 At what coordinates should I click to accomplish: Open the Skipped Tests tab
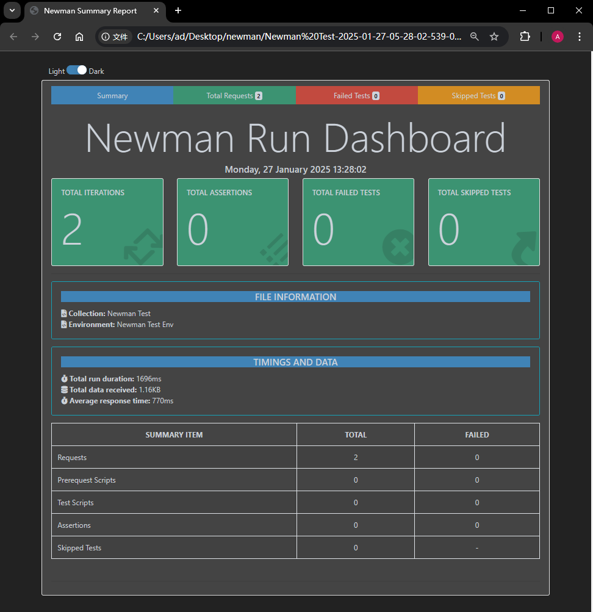point(479,96)
